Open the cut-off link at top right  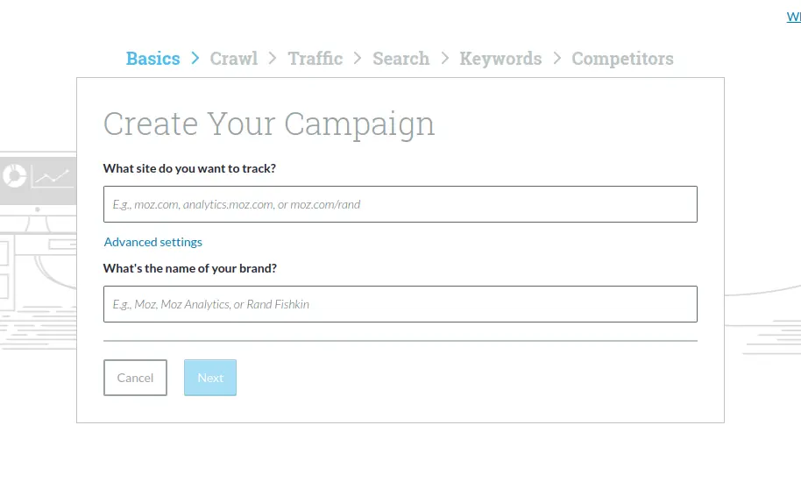[793, 17]
